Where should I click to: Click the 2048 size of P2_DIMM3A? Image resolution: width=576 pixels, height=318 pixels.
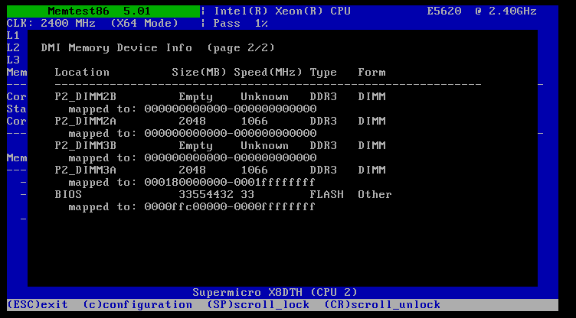click(x=192, y=170)
